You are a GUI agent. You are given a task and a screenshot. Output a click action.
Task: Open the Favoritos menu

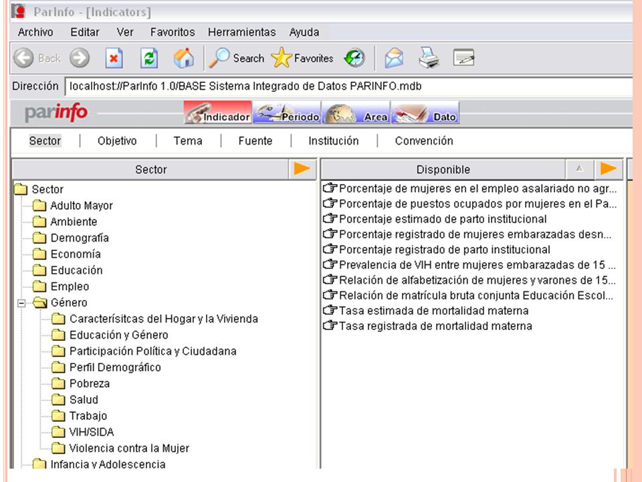(x=173, y=32)
